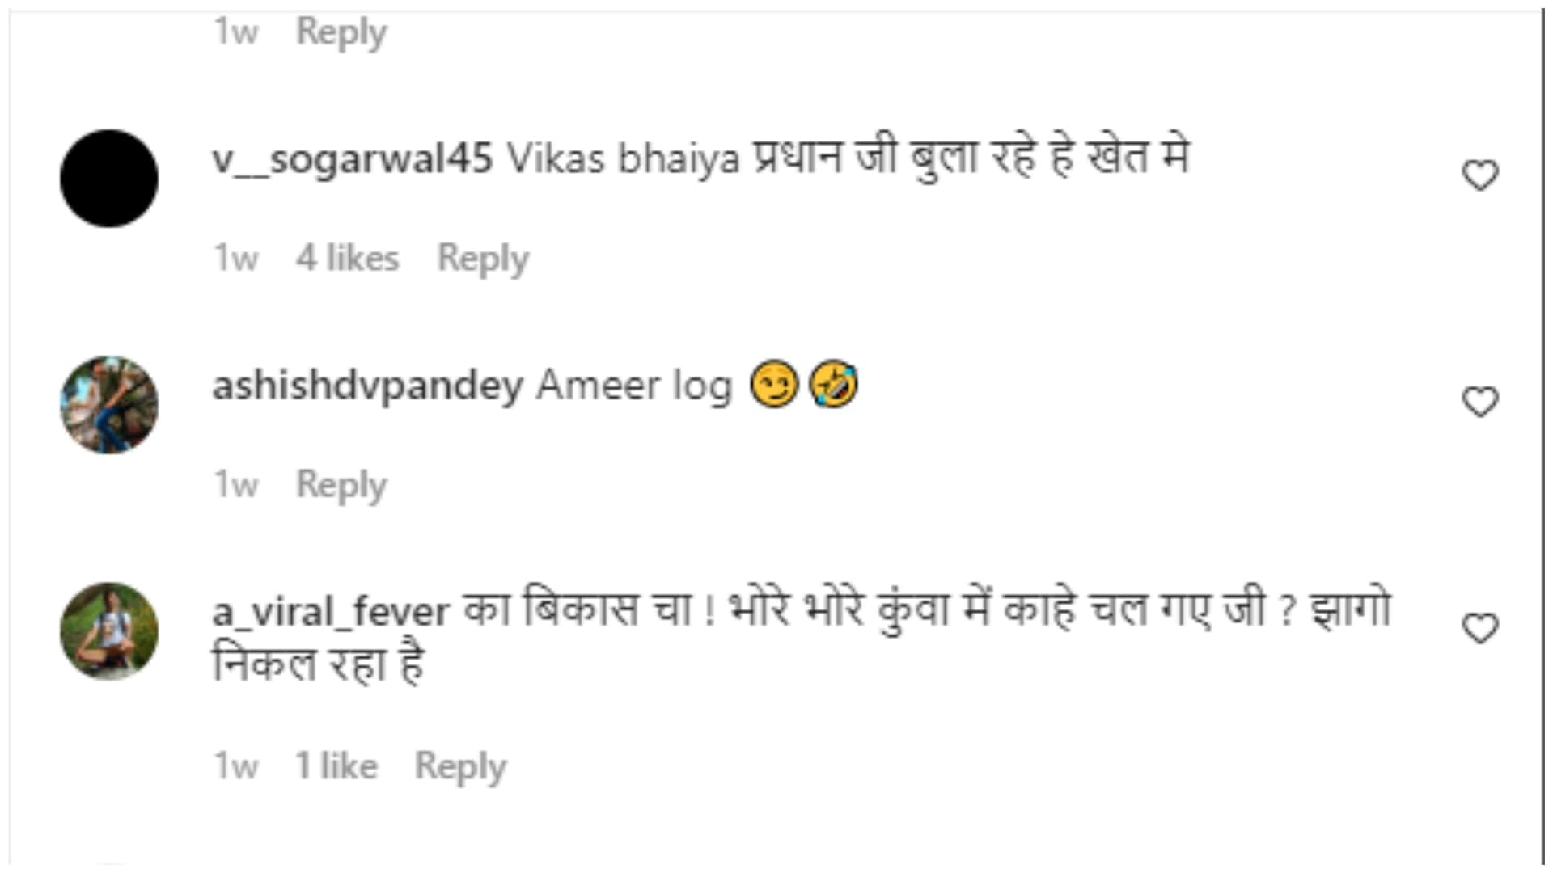Click the 1w timestamp under a_viral_fever comment

235,765
